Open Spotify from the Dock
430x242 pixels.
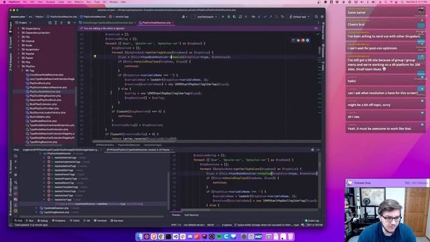pos(219,236)
